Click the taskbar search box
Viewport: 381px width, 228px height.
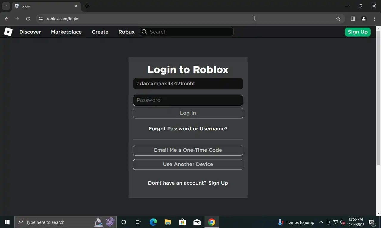[x=65, y=222]
